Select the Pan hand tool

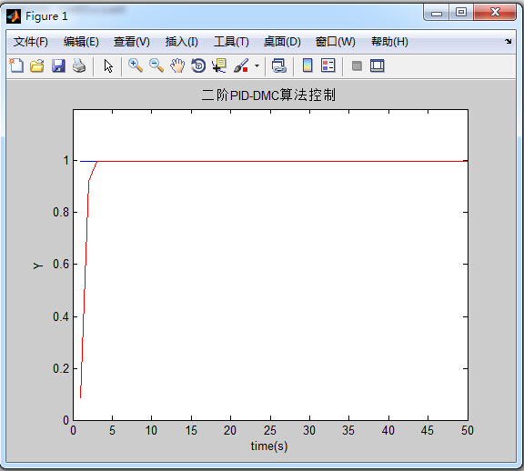point(177,65)
